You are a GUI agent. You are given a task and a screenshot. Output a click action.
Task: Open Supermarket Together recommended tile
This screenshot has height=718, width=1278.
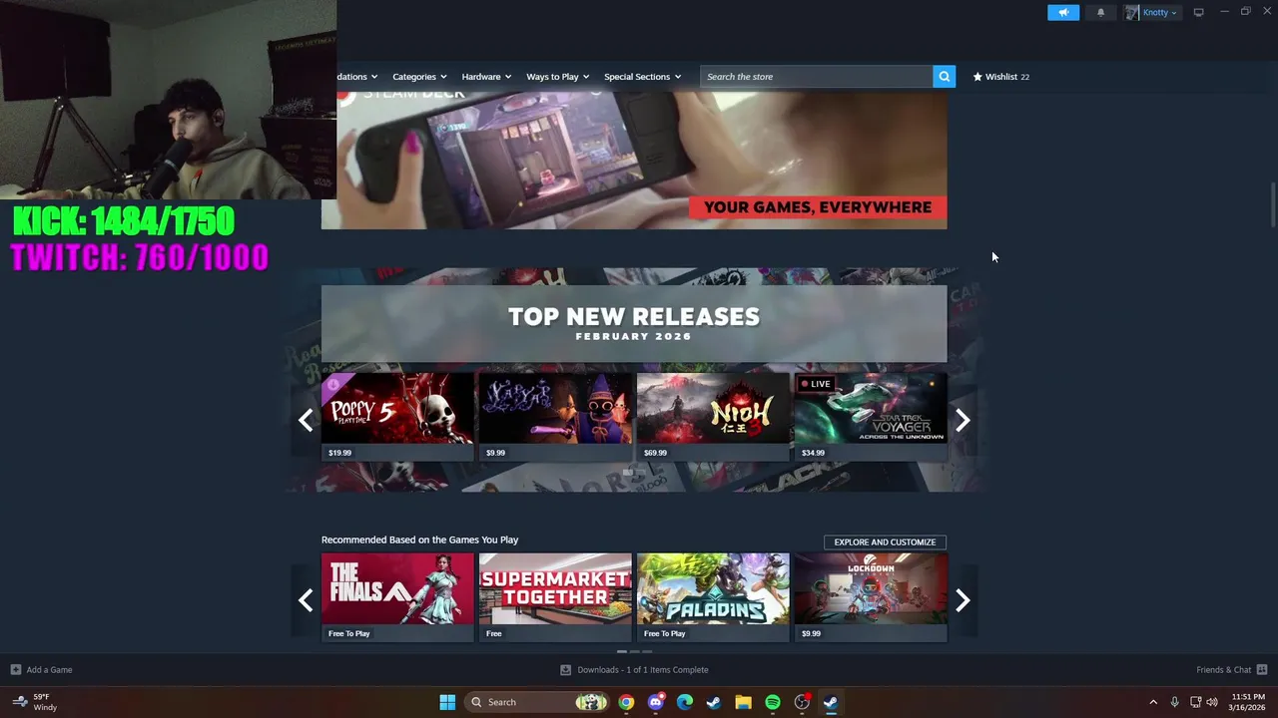(x=555, y=597)
